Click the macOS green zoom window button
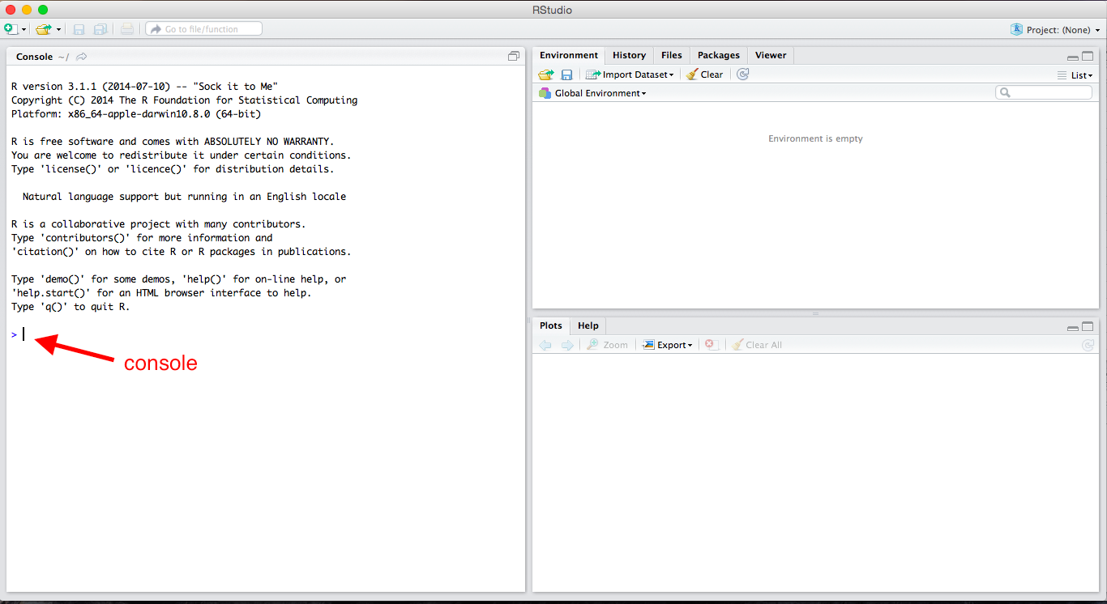Viewport: 1107px width, 604px height. click(43, 10)
